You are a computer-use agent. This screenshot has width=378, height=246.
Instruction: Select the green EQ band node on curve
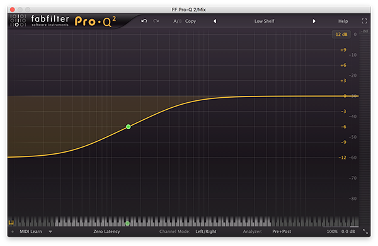[x=129, y=127]
